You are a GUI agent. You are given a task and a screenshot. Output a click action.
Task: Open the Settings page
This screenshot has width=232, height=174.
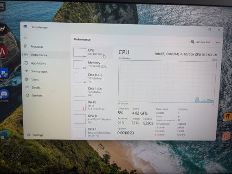point(47,135)
